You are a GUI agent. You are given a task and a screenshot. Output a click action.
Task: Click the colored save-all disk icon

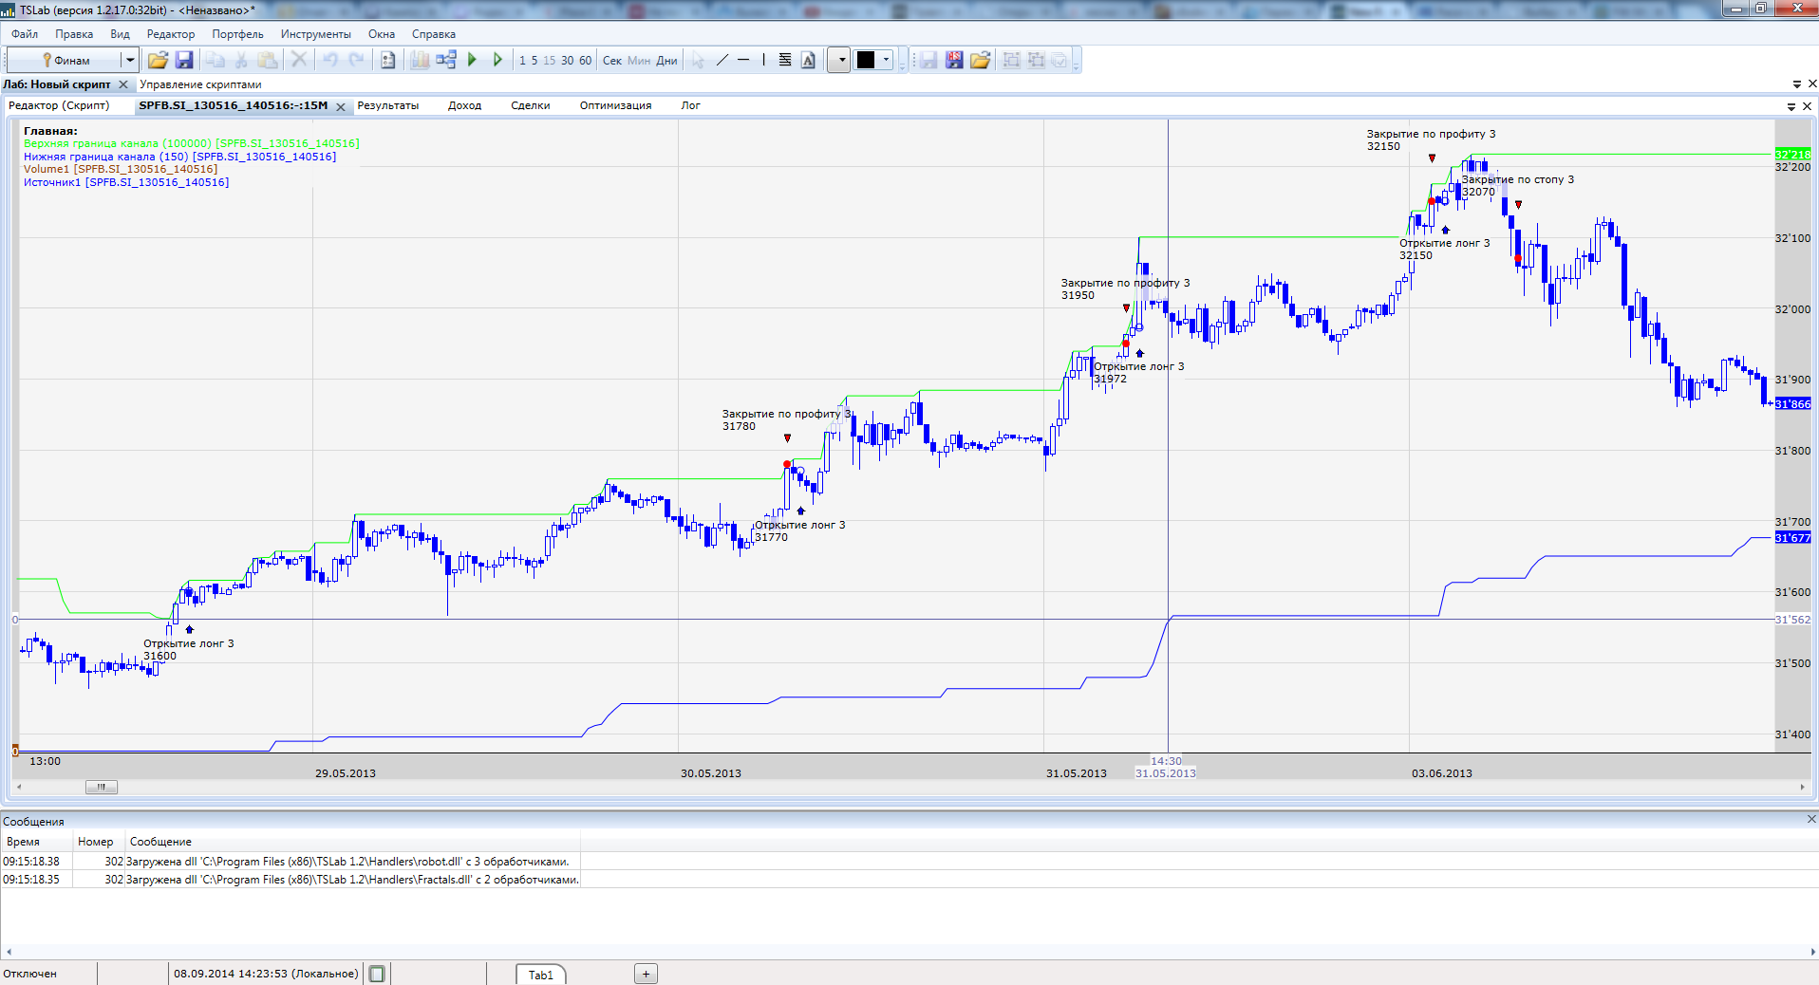pyautogui.click(x=954, y=60)
